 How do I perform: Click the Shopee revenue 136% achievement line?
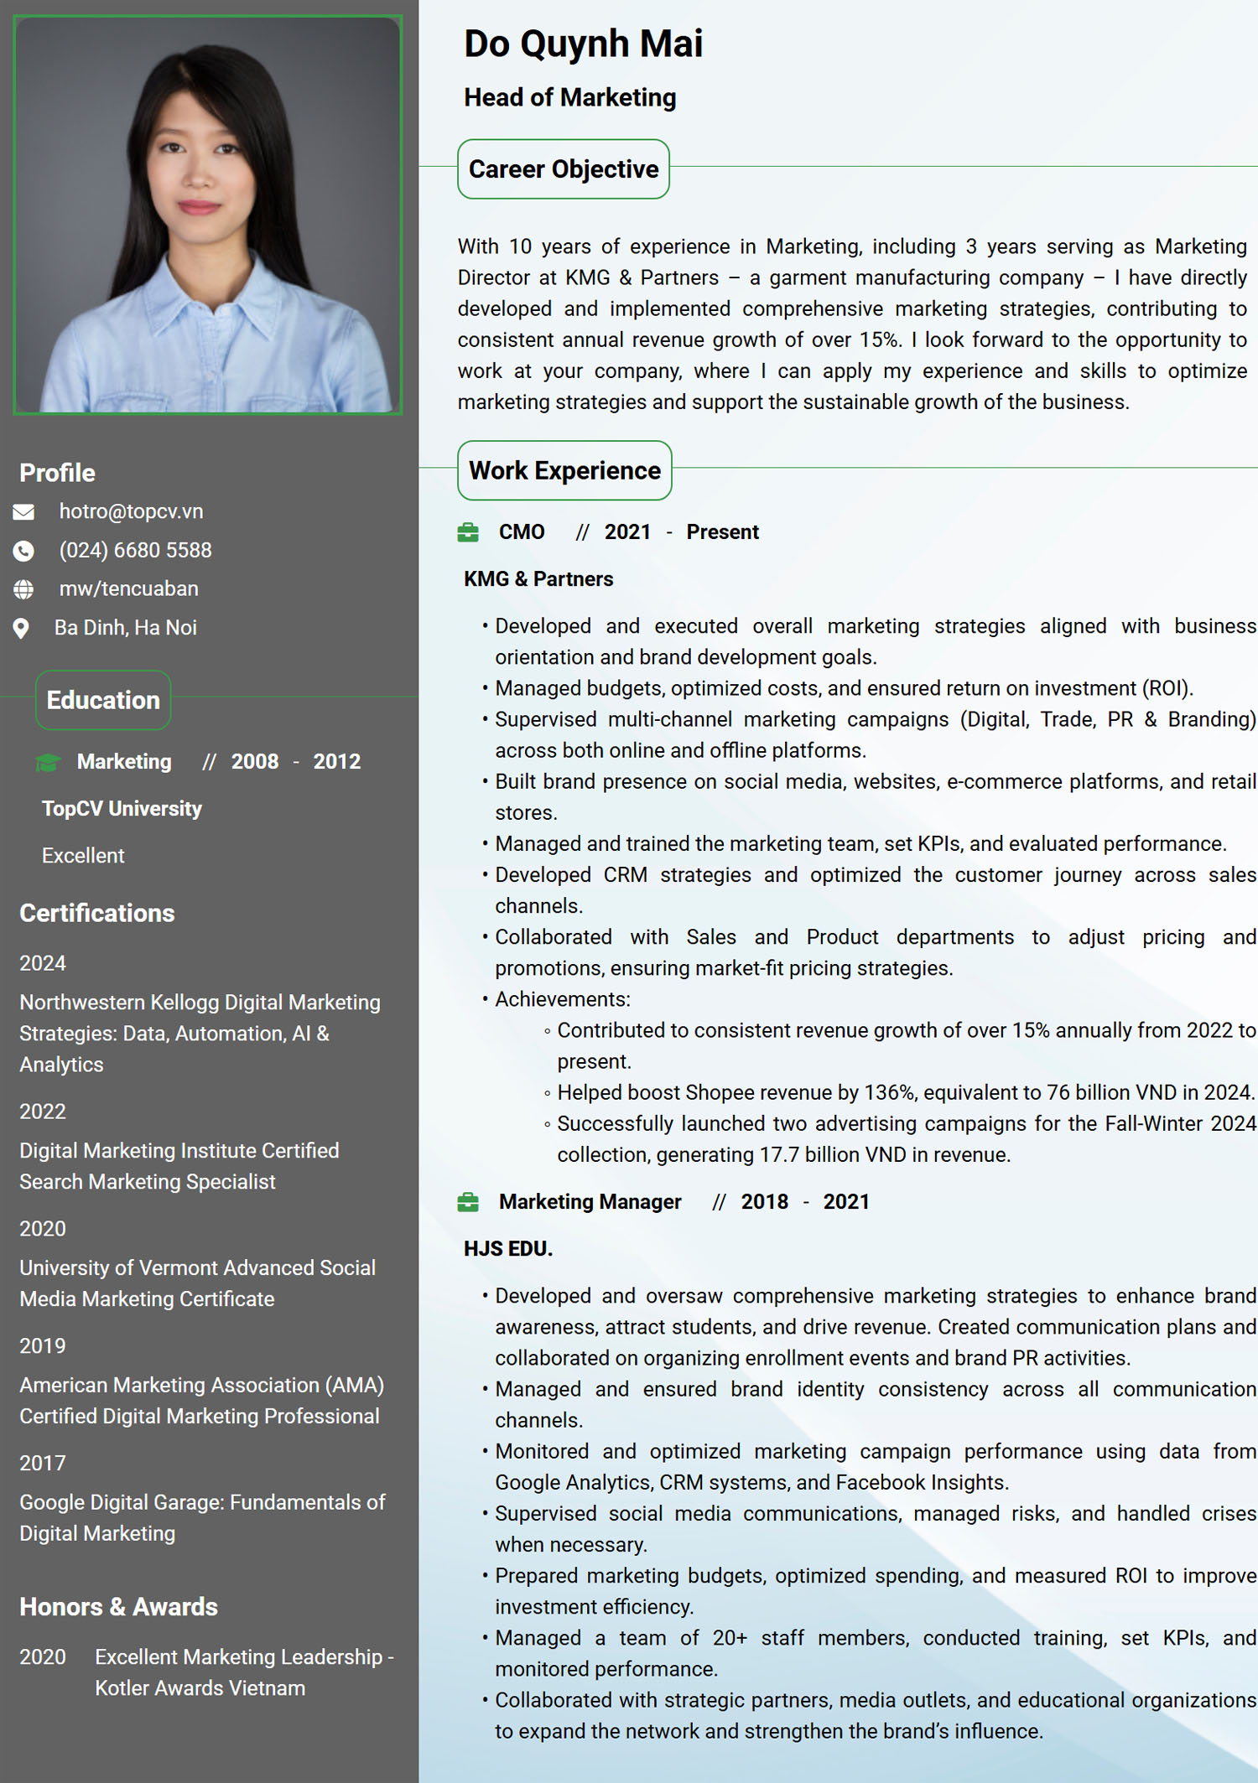point(907,1092)
